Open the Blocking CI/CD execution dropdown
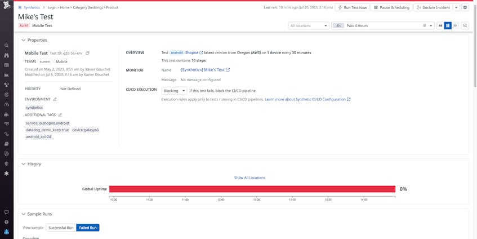This screenshot has width=477, height=239. pyautogui.click(x=175, y=91)
